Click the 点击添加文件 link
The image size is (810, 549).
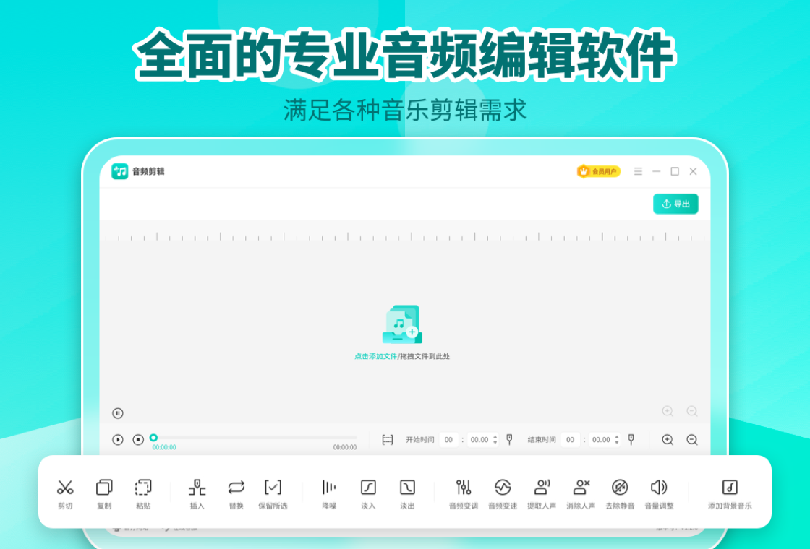pos(375,356)
